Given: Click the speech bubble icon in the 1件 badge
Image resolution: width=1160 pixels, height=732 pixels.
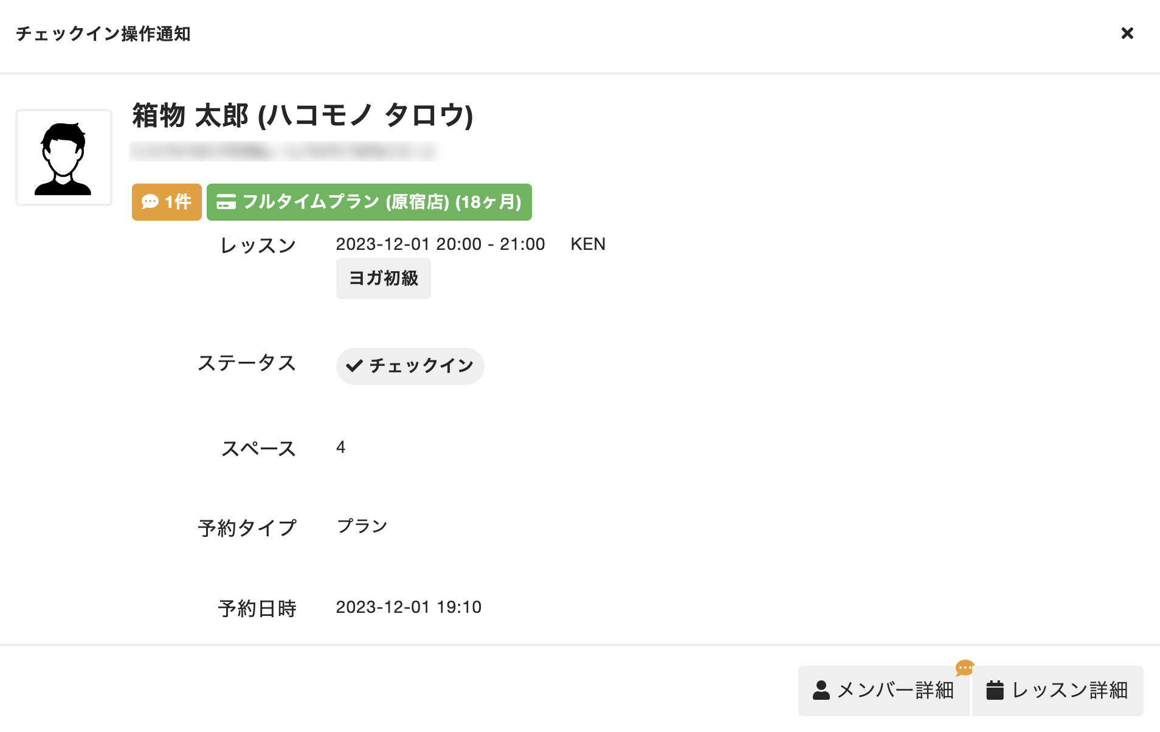Looking at the screenshot, I should 150,202.
